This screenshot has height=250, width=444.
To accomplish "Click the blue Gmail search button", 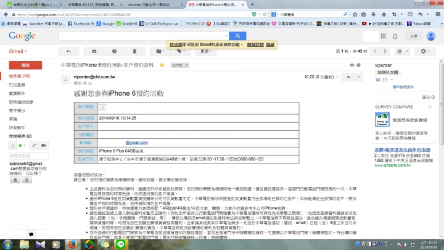I will [237, 36].
